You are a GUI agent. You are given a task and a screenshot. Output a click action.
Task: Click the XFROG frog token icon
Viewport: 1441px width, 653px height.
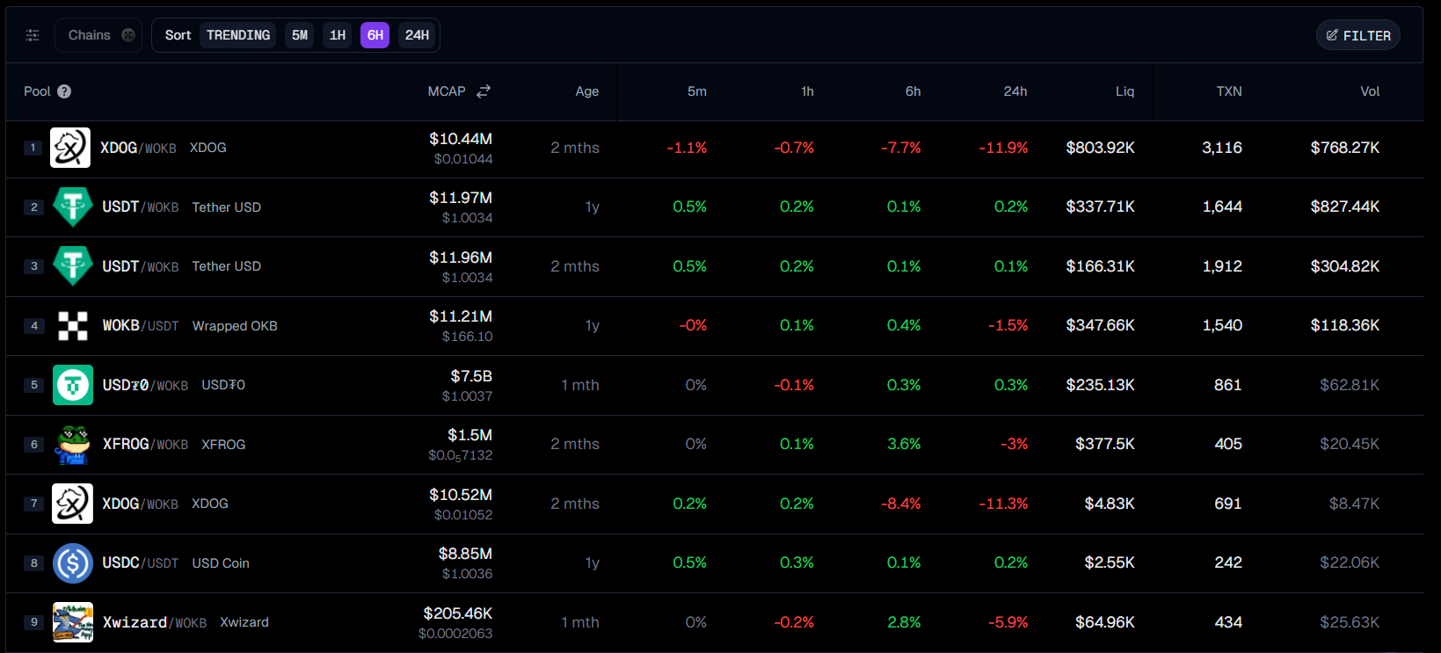coord(73,445)
